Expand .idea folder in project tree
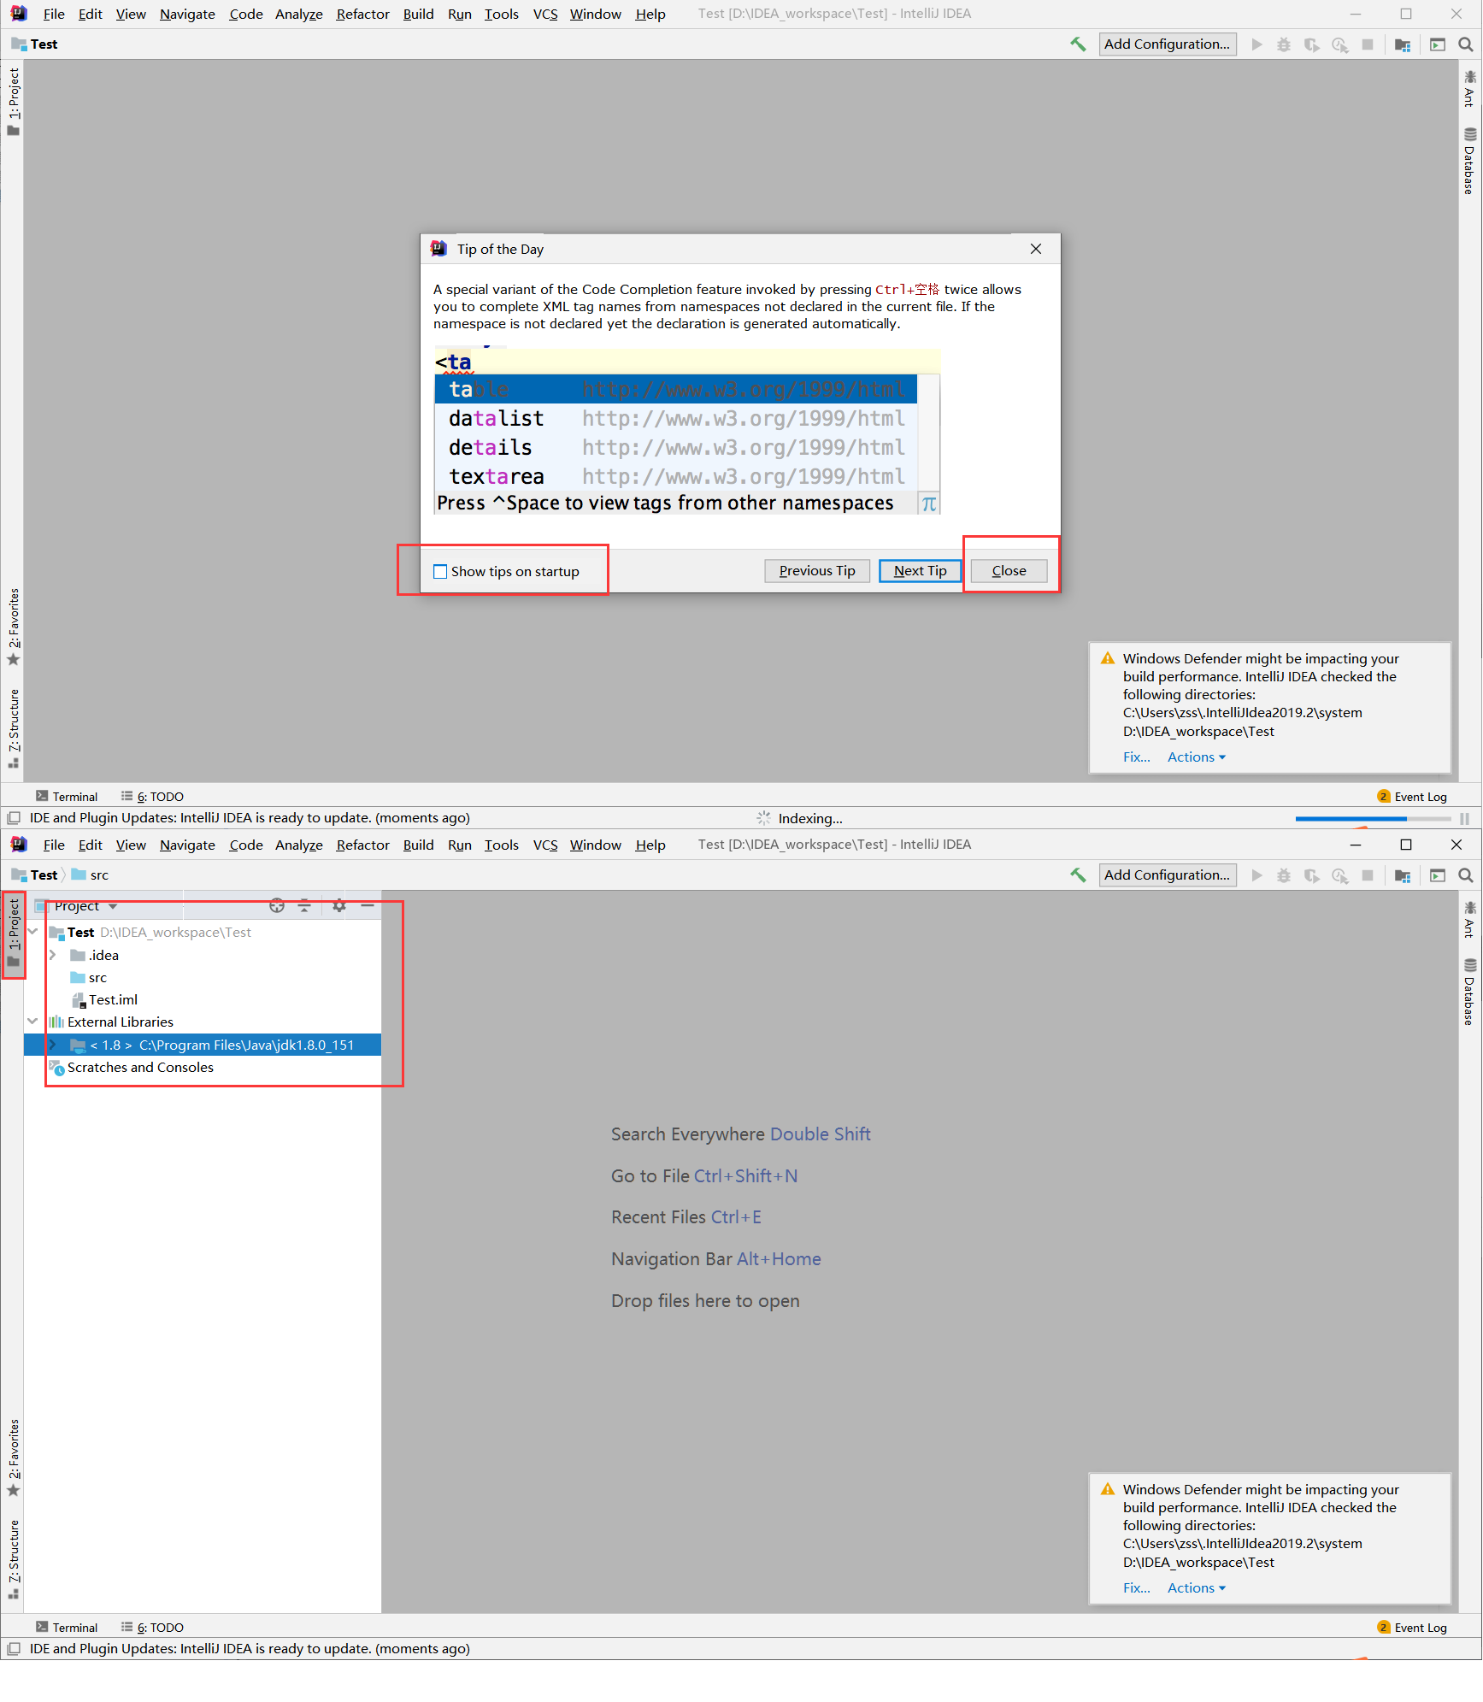Image resolution: width=1483 pixels, height=1702 pixels. tap(53, 955)
